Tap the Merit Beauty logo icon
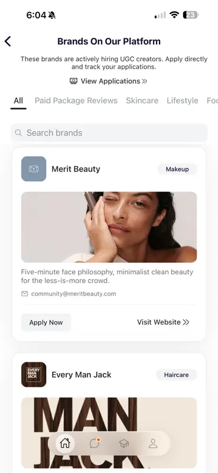 (34, 169)
